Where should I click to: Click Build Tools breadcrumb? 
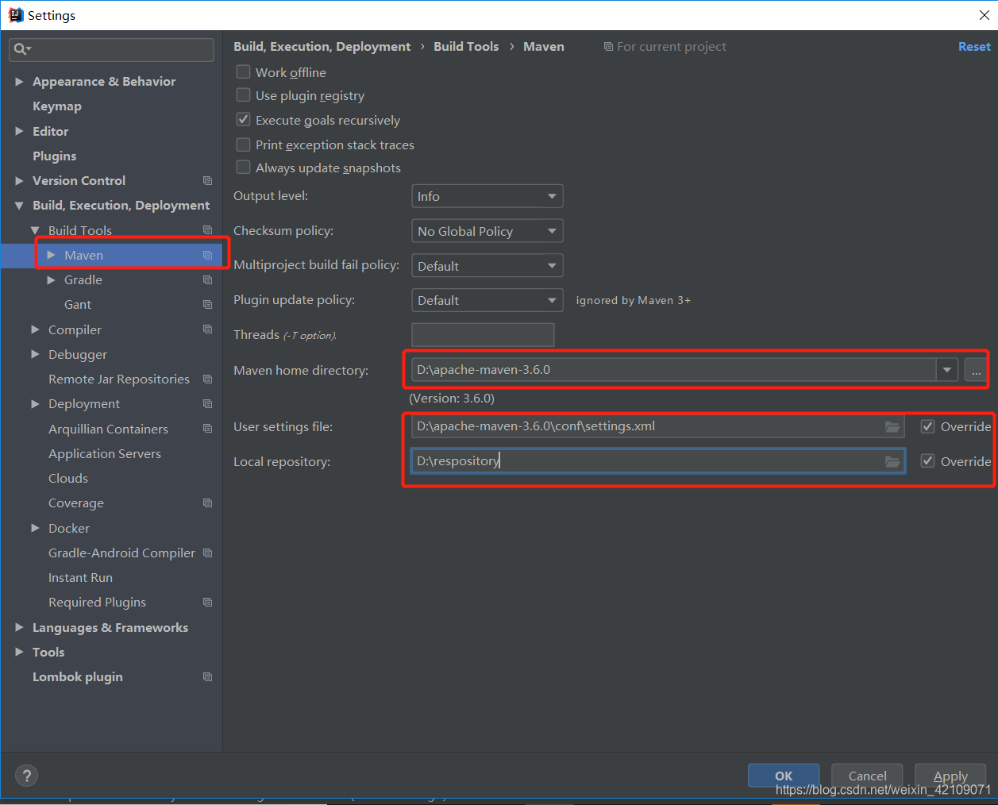point(466,47)
